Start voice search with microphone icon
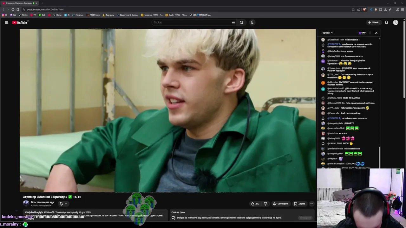 coord(252,22)
